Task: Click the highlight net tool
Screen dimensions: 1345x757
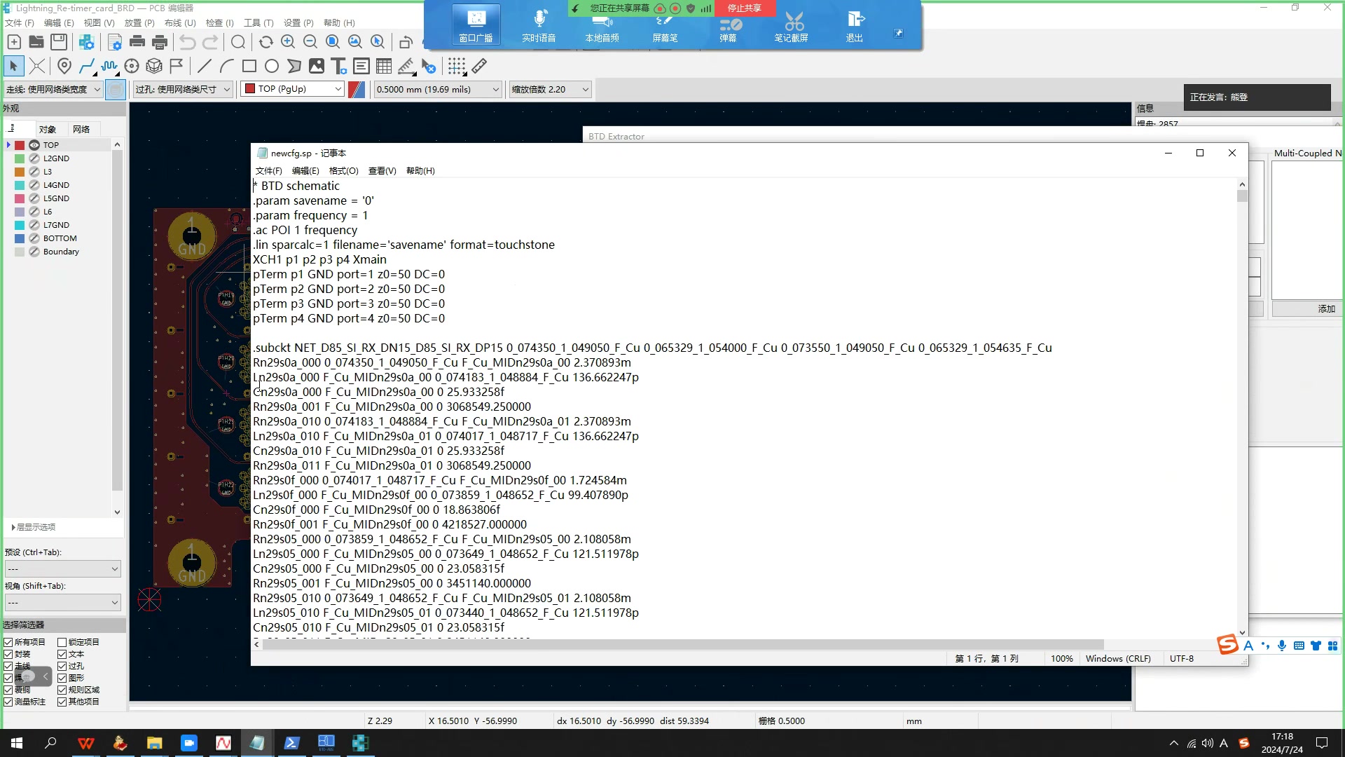Action: tap(38, 66)
